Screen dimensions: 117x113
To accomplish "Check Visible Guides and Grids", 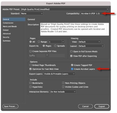I will 63,87.
